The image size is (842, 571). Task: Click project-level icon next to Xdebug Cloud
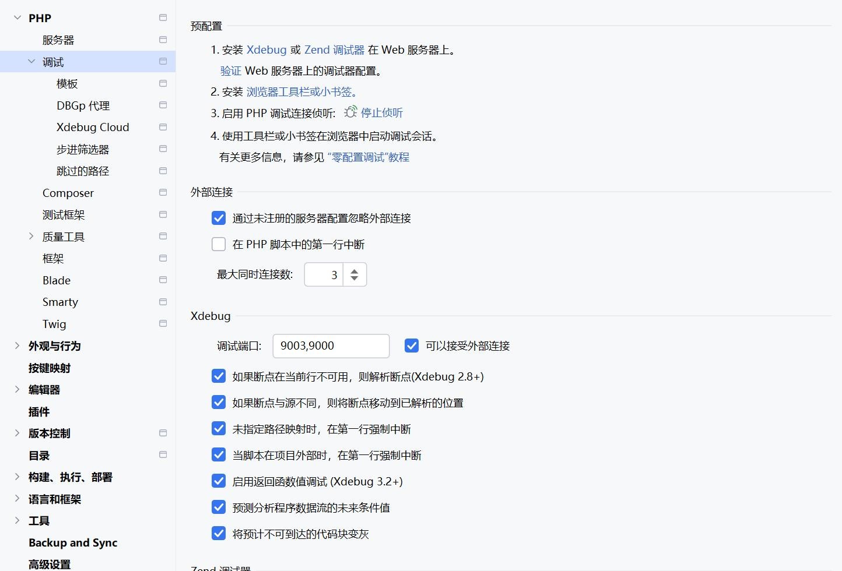pos(163,127)
